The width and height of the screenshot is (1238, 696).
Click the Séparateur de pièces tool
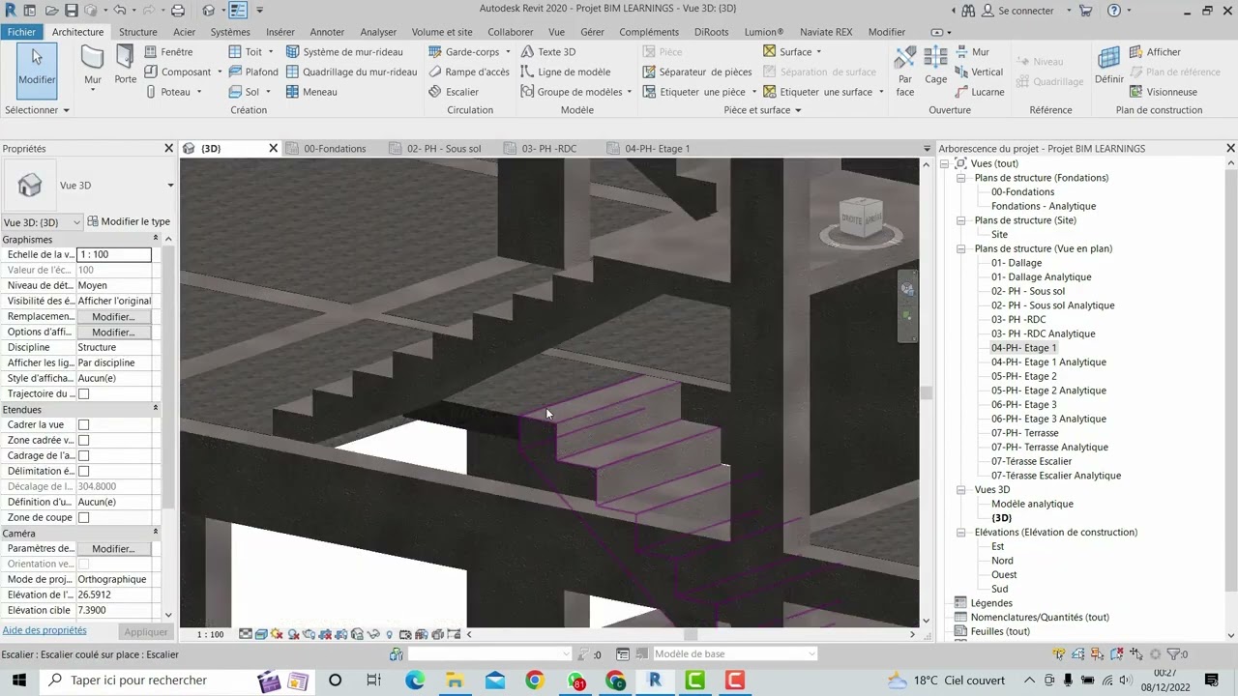tap(697, 72)
